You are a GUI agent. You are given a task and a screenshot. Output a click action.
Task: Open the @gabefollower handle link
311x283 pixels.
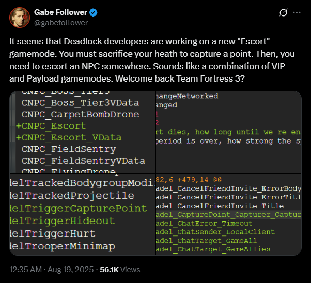[x=60, y=22]
